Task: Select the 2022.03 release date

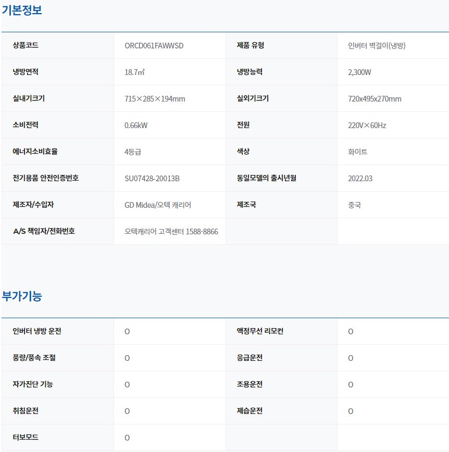Action: click(360, 179)
